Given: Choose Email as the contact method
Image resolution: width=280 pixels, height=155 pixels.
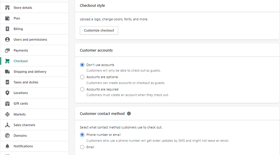Looking at the screenshot, I should pos(82,147).
